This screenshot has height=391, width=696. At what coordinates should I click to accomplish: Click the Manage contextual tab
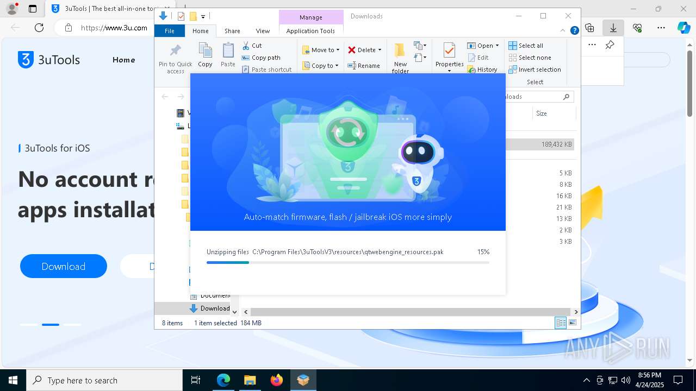[x=311, y=17]
